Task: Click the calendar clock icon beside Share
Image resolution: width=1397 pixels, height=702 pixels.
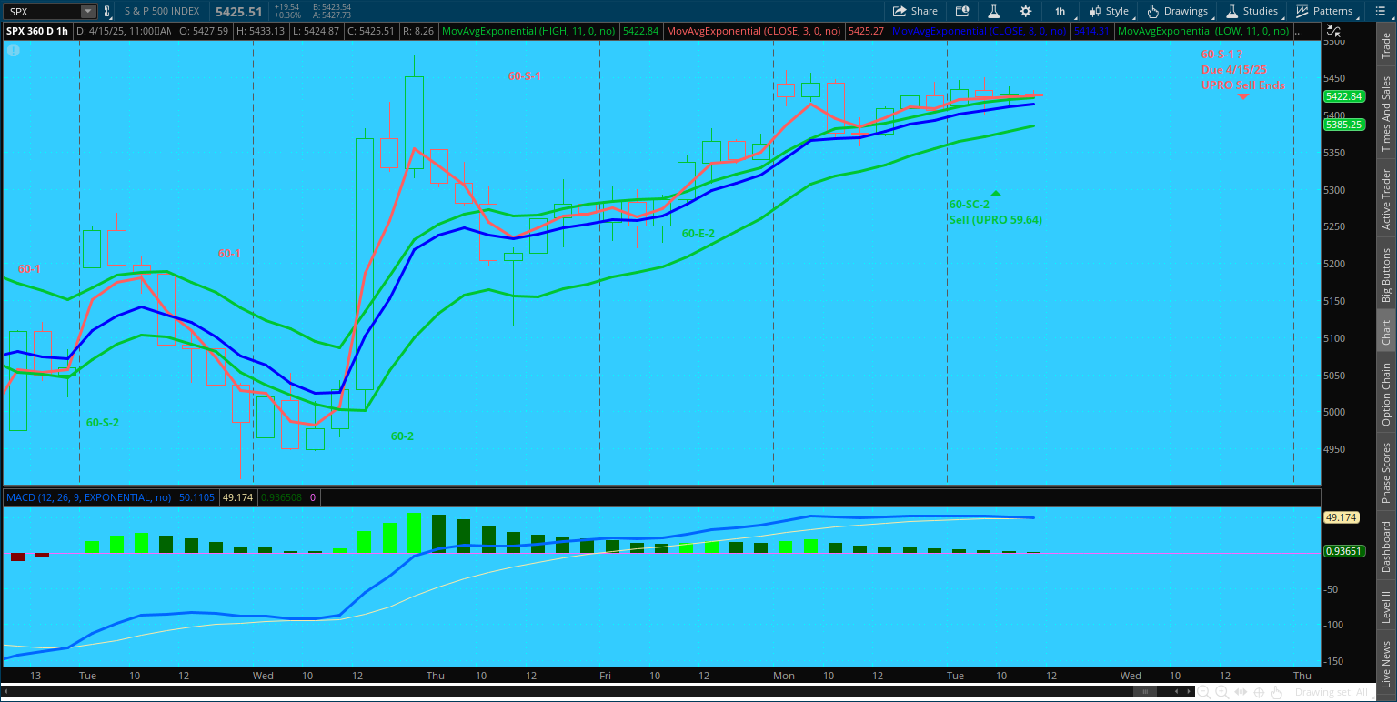Action: tap(962, 11)
